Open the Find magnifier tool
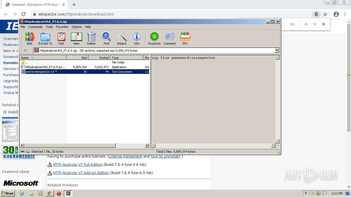Image resolution: width=351 pixels, height=197 pixels. 106,38
